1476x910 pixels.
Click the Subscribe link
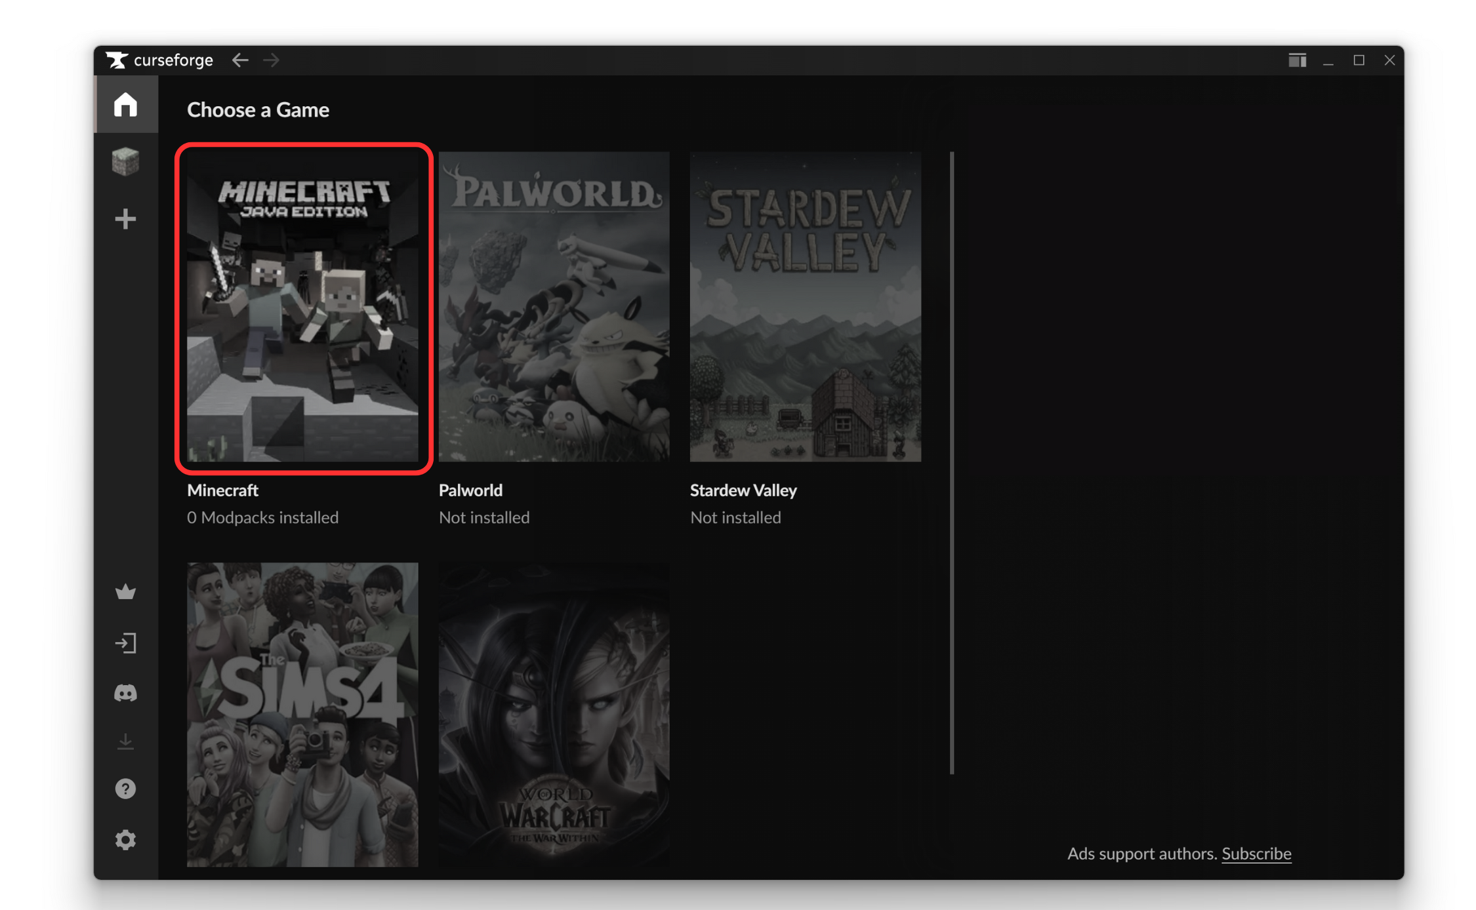pyautogui.click(x=1256, y=854)
